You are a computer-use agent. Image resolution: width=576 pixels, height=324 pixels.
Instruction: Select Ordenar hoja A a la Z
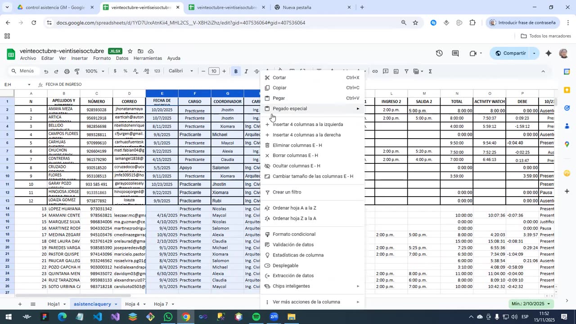point(313,208)
